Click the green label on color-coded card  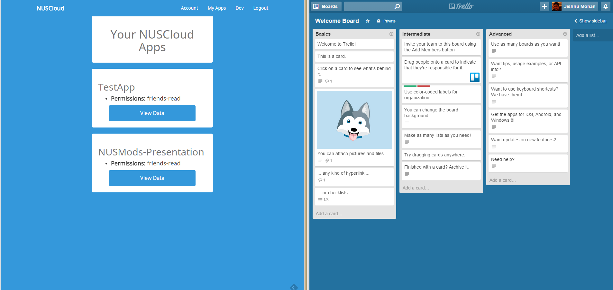click(x=410, y=86)
